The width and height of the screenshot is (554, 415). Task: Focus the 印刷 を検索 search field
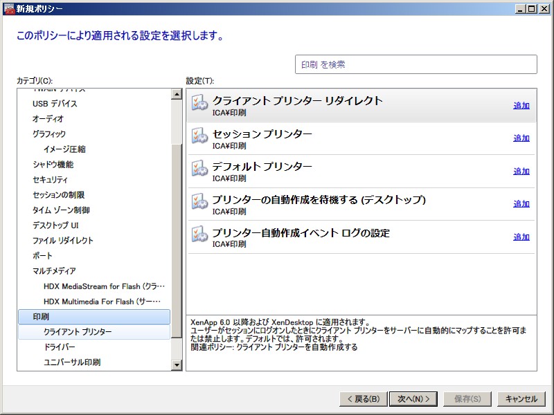point(415,64)
